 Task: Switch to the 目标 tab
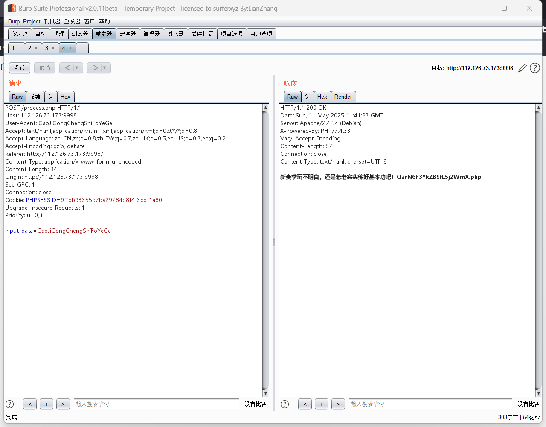click(x=41, y=34)
